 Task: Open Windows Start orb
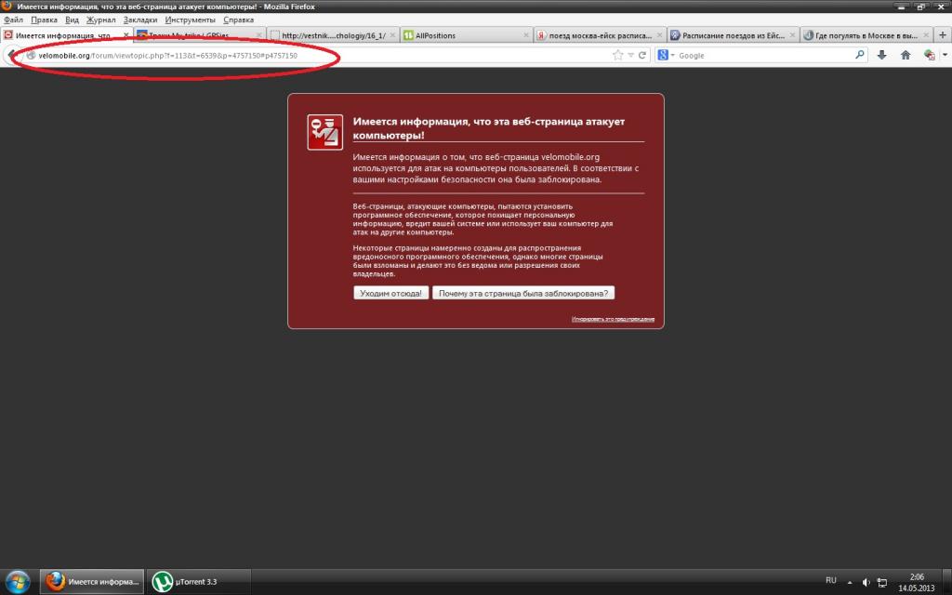point(17,582)
